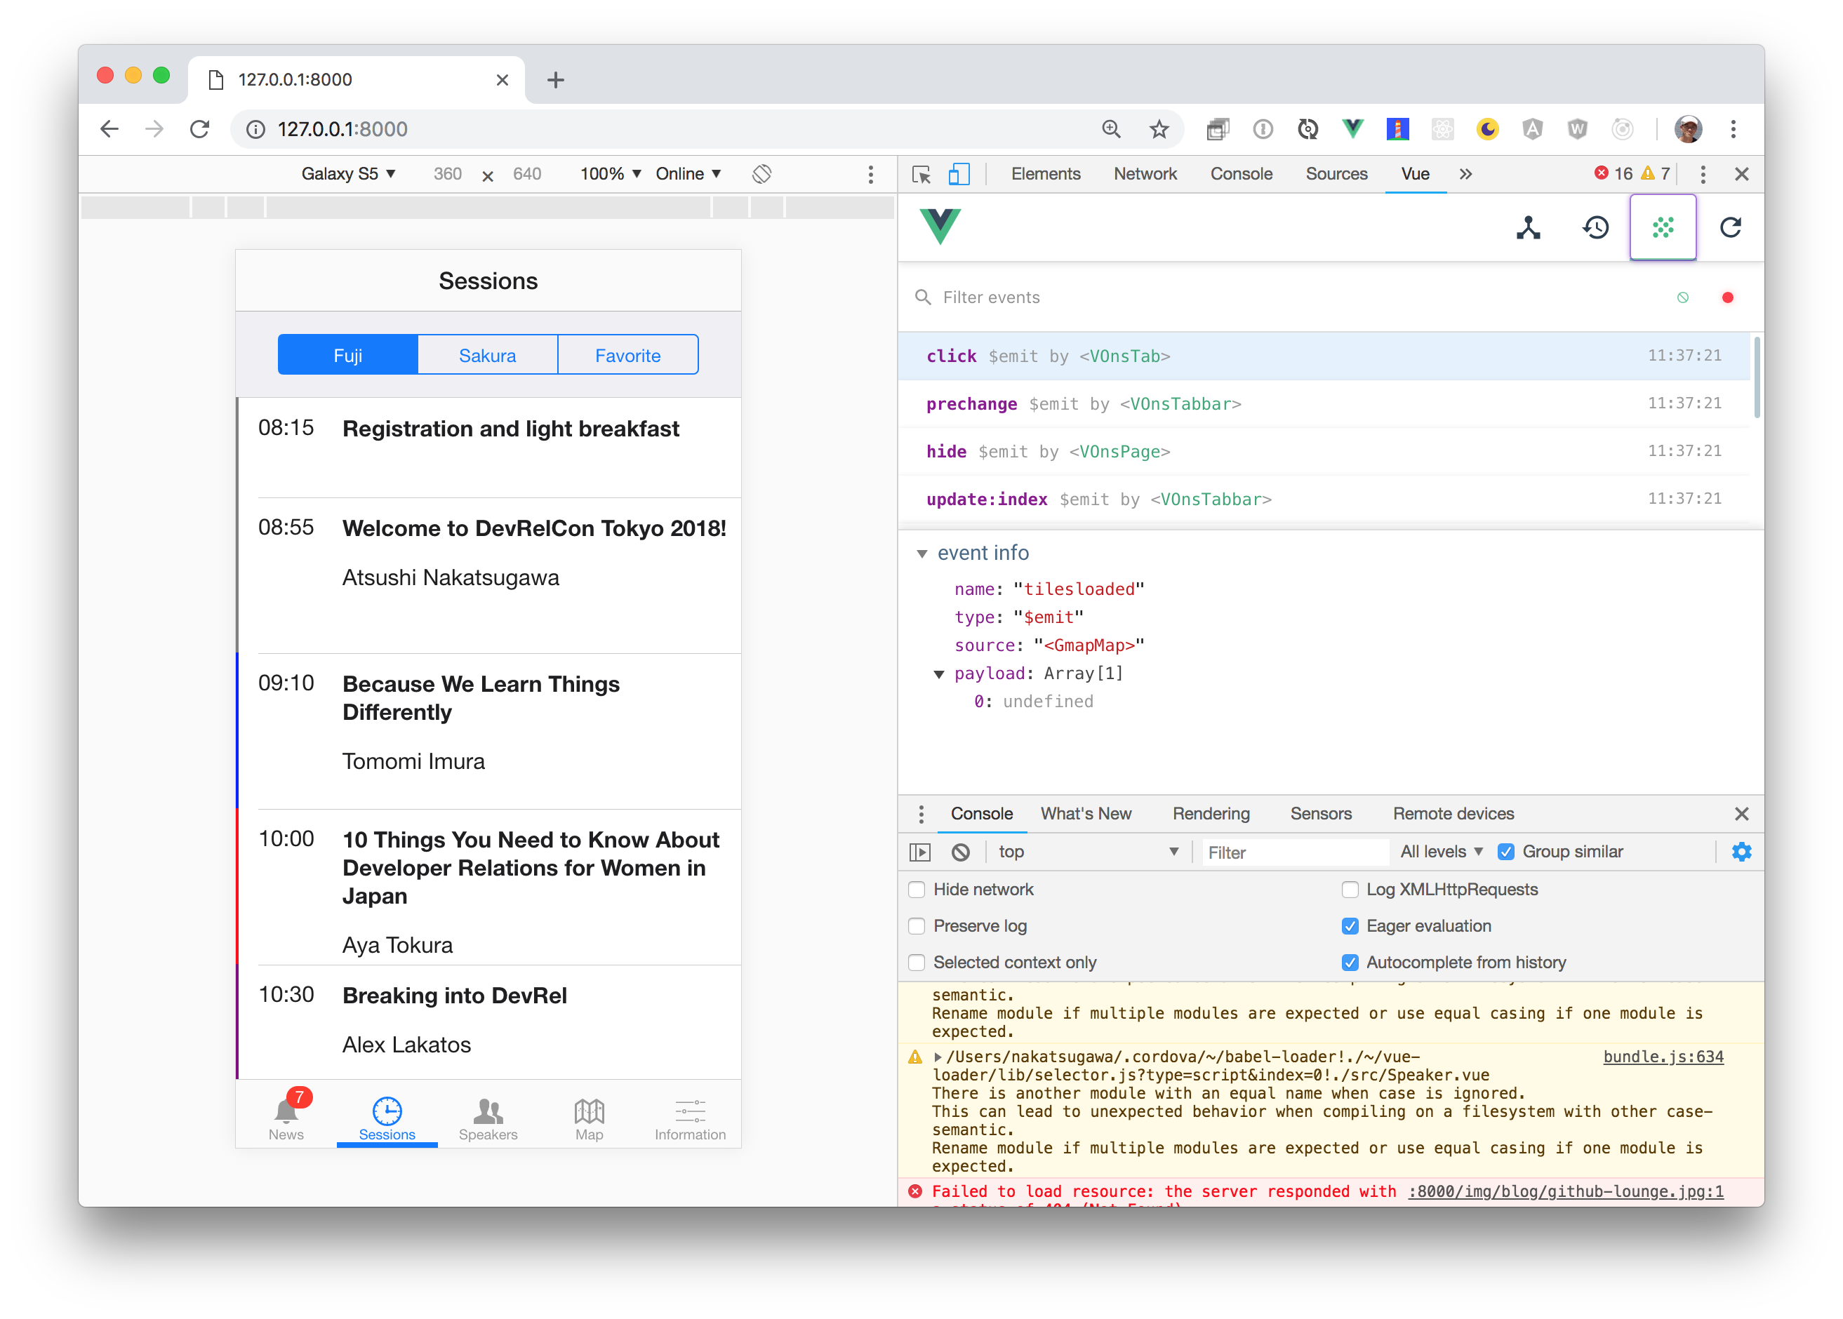Viewport: 1843px width, 1319px height.
Task: Enable Preserve log checkbox
Action: coord(917,927)
